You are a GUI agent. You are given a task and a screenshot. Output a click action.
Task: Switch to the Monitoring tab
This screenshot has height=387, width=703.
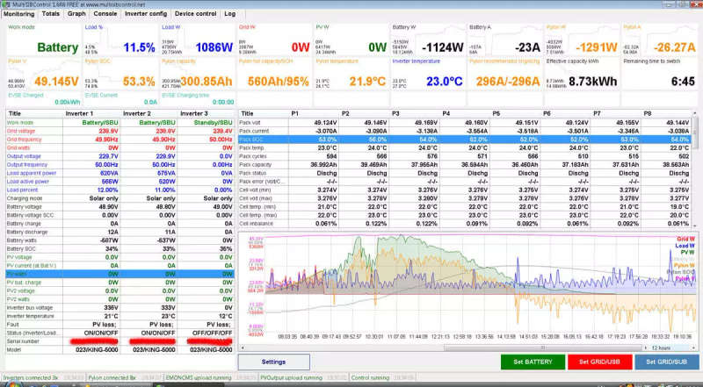tap(18, 14)
